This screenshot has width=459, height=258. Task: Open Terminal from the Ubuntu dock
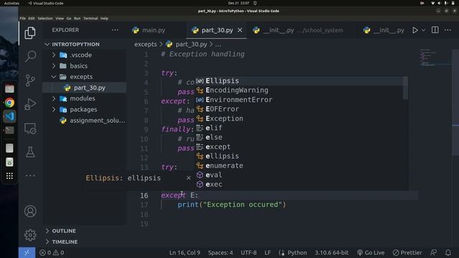point(9,130)
